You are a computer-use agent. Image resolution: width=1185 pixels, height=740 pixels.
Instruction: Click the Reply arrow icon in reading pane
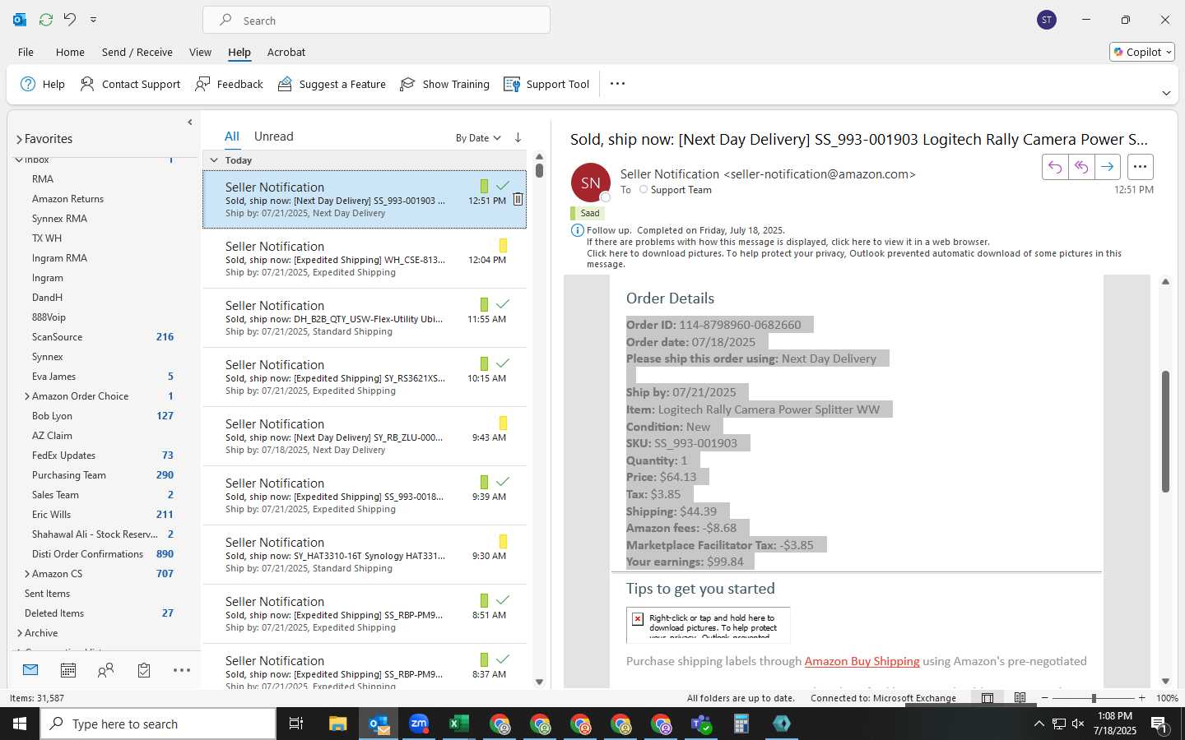pos(1055,167)
